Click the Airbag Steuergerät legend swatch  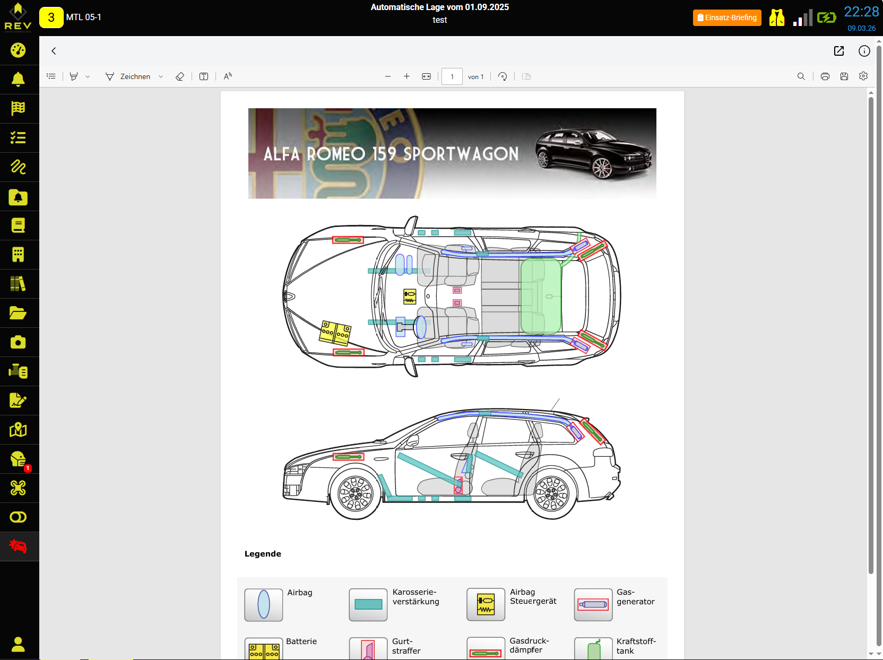[x=486, y=604]
